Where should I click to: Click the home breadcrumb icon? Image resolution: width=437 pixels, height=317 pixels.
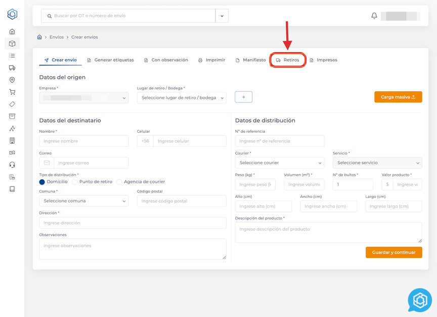39,37
